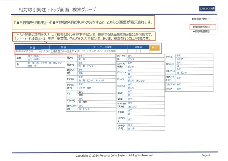Viewport: 228px width, 161px height.
Task: Click the 市日 column header
Action: (x=32, y=47)
